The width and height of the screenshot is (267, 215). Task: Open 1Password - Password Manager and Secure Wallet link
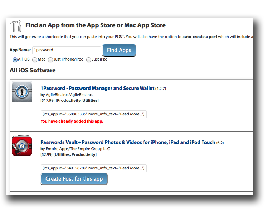[x=97, y=88]
